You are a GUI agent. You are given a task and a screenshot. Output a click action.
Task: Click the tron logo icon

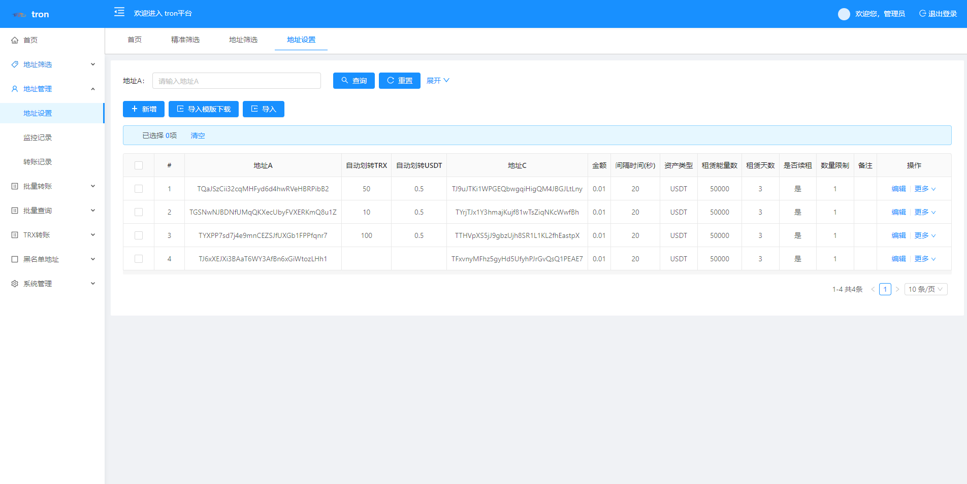click(x=19, y=15)
